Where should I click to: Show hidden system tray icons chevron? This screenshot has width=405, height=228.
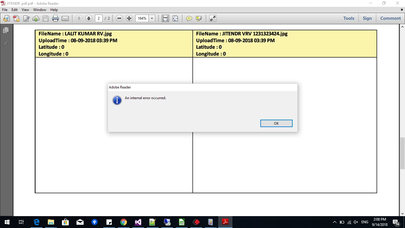click(335, 222)
